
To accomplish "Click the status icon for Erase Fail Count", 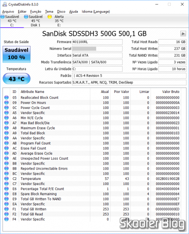I will (7, 148).
